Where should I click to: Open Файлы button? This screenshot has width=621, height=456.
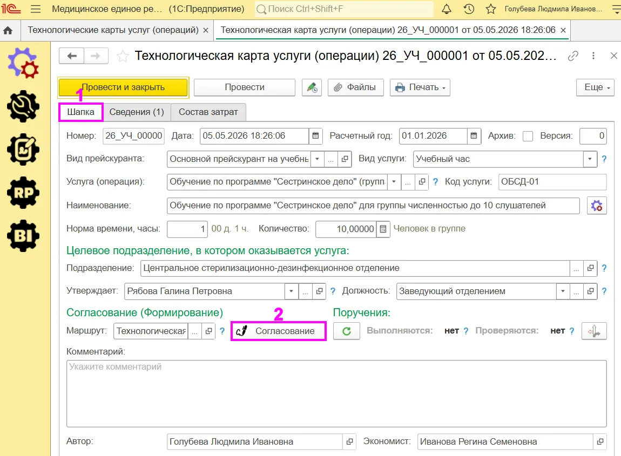[x=356, y=87]
